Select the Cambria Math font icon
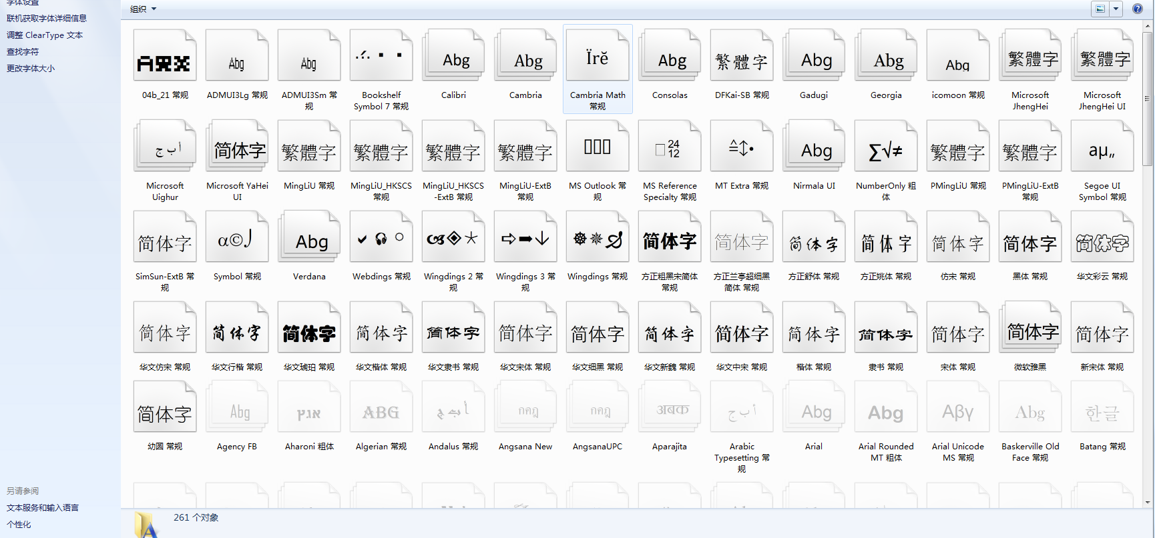 pos(598,55)
